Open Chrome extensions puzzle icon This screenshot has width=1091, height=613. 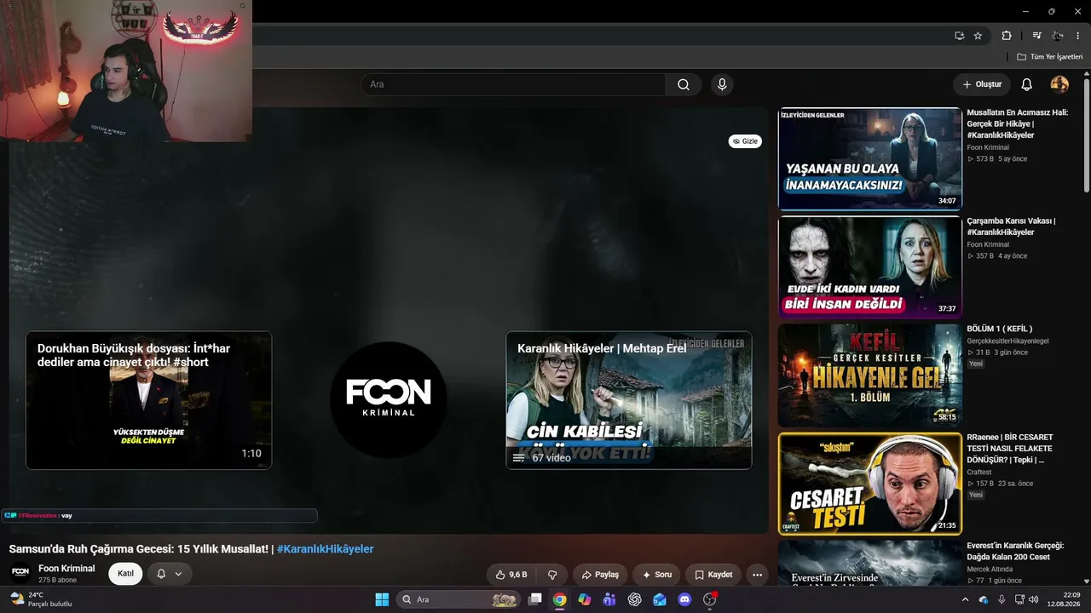pyautogui.click(x=1007, y=36)
